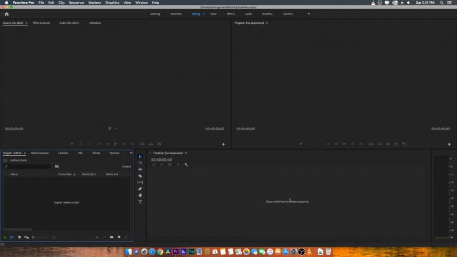Show more workspaces chevron

tap(309, 13)
